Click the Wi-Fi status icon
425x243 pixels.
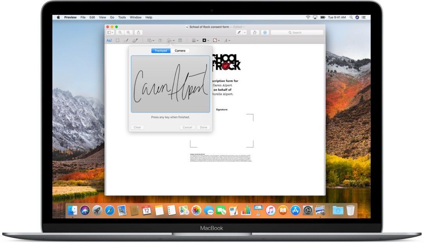[x=308, y=17]
